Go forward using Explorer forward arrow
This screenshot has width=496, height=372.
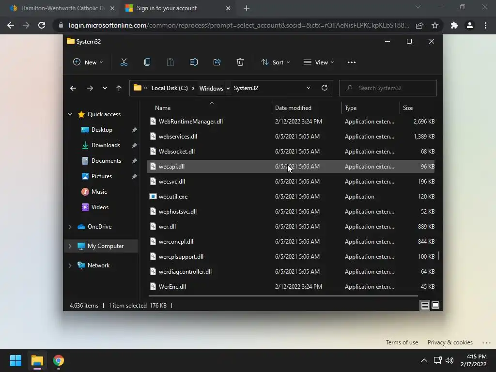pyautogui.click(x=90, y=88)
